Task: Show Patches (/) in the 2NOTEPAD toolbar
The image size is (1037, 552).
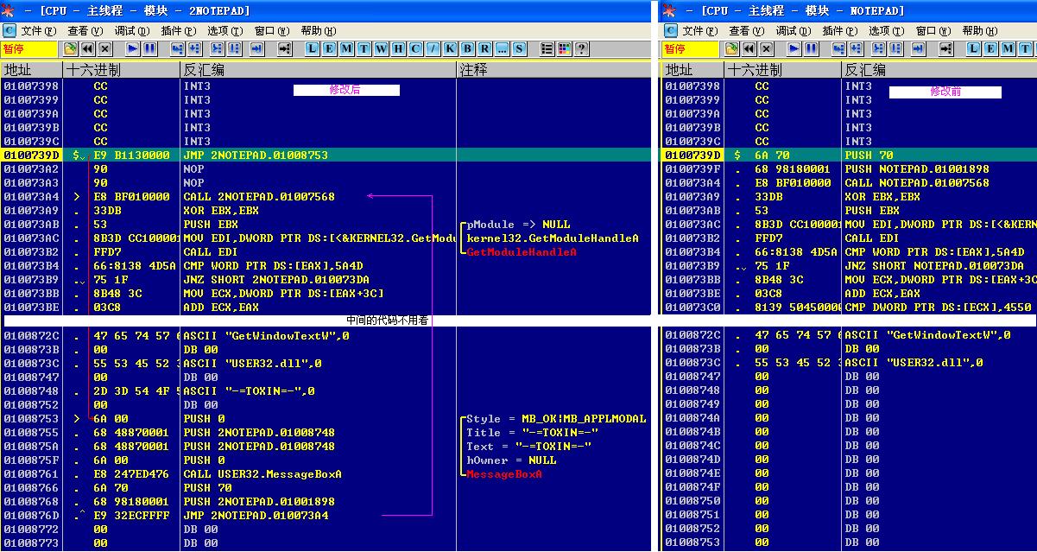Action: click(x=433, y=49)
